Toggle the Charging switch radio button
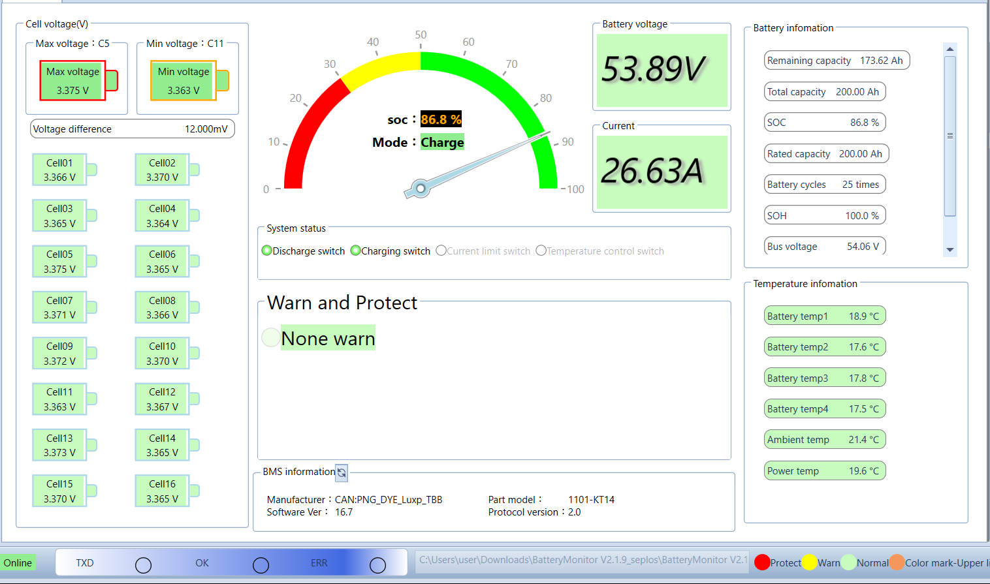The image size is (990, 584). point(355,251)
